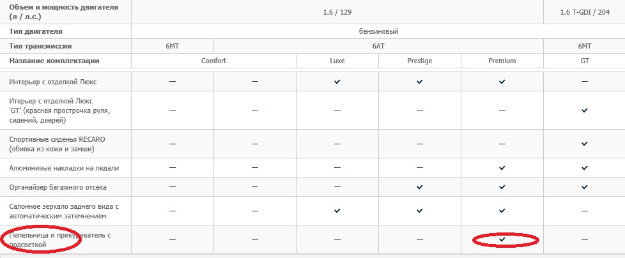Click the Luxe trim level header
Screen dimensions: 625x258
337,61
